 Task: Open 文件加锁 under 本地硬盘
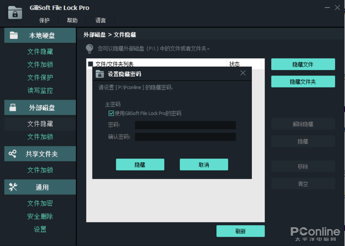[40, 65]
